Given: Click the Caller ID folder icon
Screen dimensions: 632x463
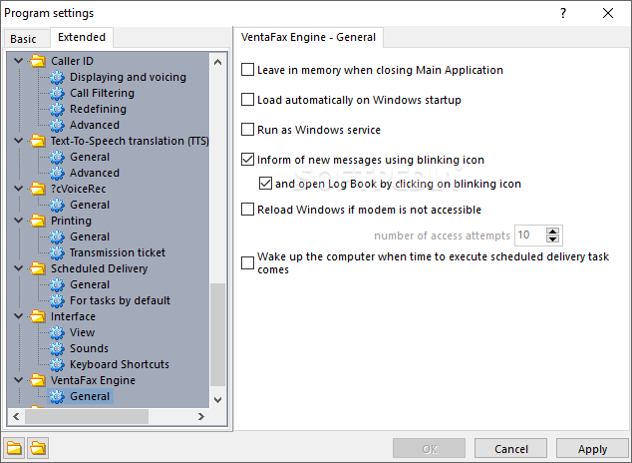Looking at the screenshot, I should coord(38,61).
